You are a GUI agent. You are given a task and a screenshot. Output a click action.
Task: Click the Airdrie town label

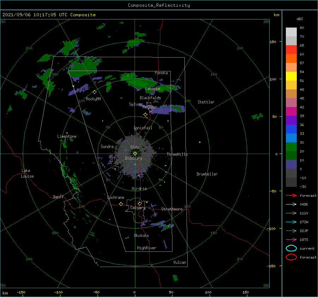tap(139, 189)
